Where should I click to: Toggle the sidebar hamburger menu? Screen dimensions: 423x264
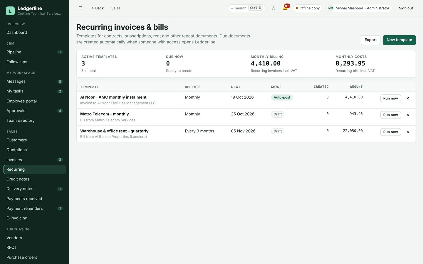pos(80,8)
